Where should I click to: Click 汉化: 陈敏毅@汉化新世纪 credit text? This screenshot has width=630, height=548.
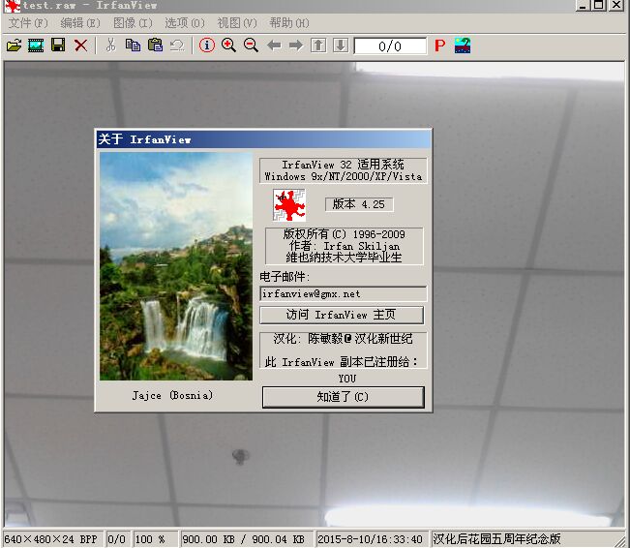pyautogui.click(x=343, y=339)
